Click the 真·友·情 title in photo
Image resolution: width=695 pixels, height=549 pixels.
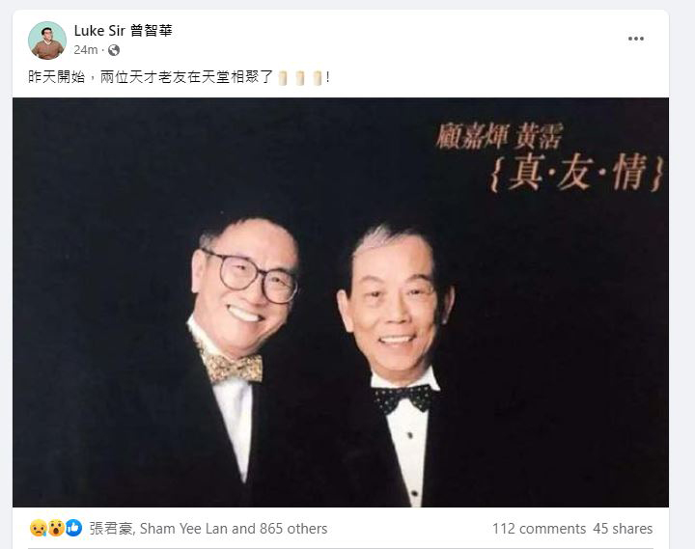(576, 173)
